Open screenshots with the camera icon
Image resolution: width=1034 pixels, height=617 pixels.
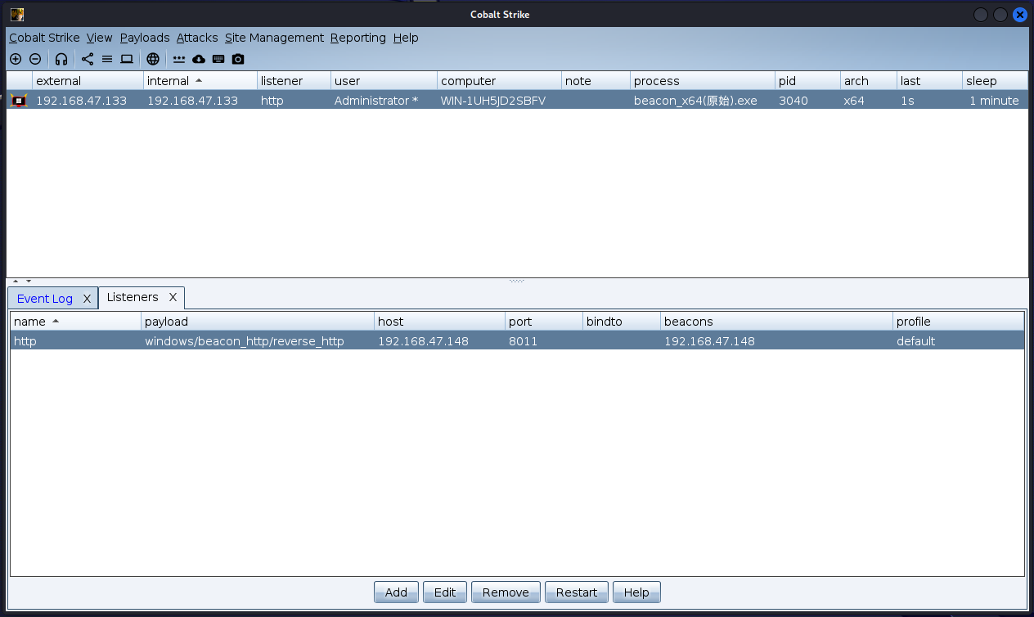pyautogui.click(x=238, y=59)
